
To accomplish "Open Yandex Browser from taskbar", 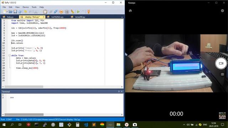I will (x=127, y=125).
